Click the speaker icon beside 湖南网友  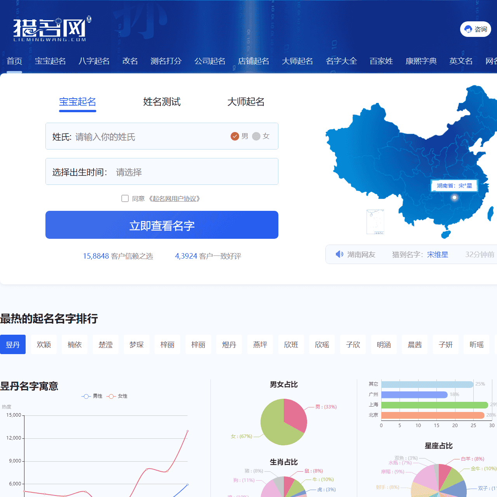(x=339, y=254)
